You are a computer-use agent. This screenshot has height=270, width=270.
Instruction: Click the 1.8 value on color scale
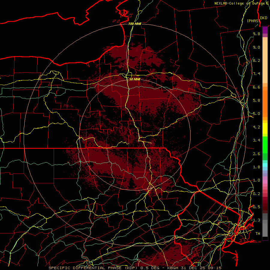point(256,167)
